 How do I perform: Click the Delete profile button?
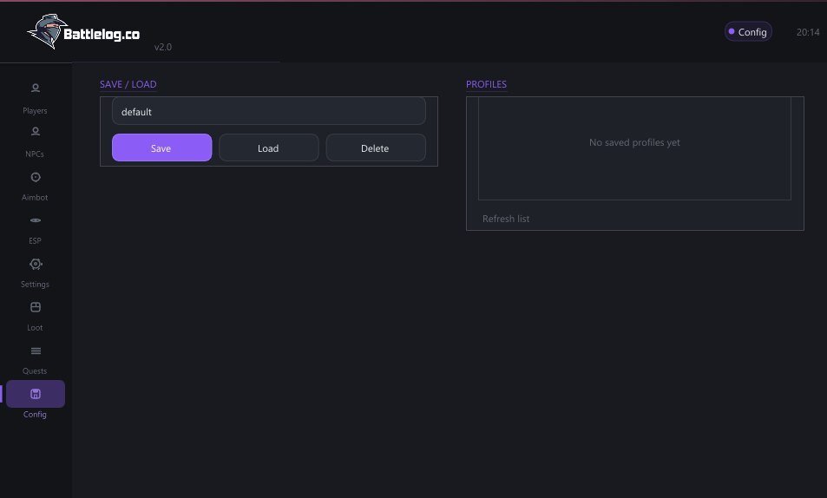pos(376,147)
